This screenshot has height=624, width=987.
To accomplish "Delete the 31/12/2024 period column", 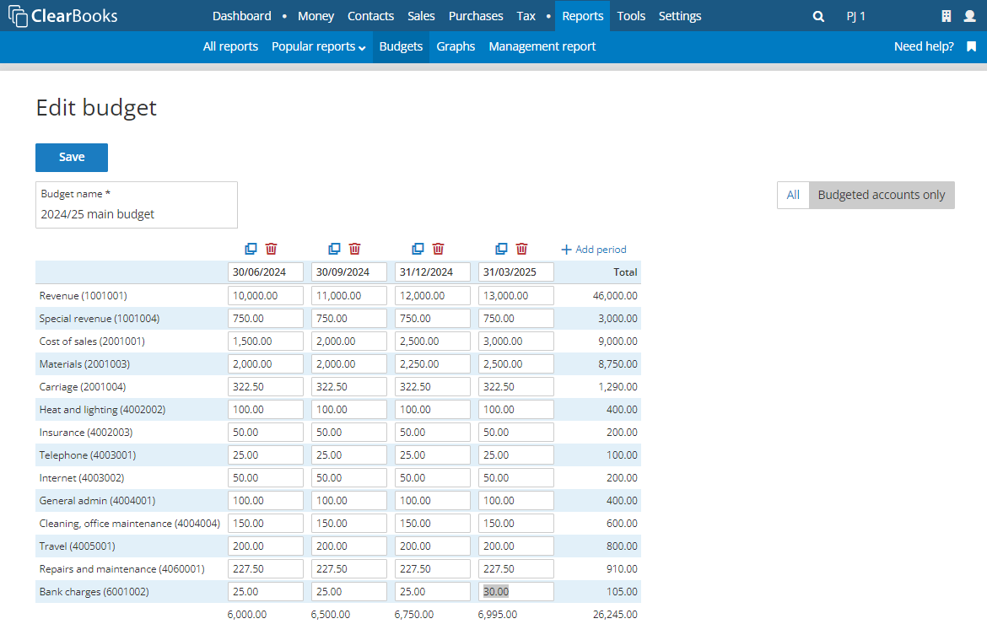I will [x=439, y=249].
